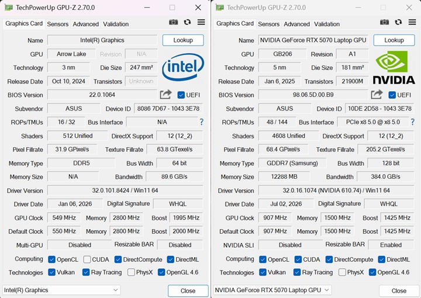Switch to Validation tab in Intel window
Image resolution: width=421 pixels, height=298 pixels.
click(x=116, y=24)
